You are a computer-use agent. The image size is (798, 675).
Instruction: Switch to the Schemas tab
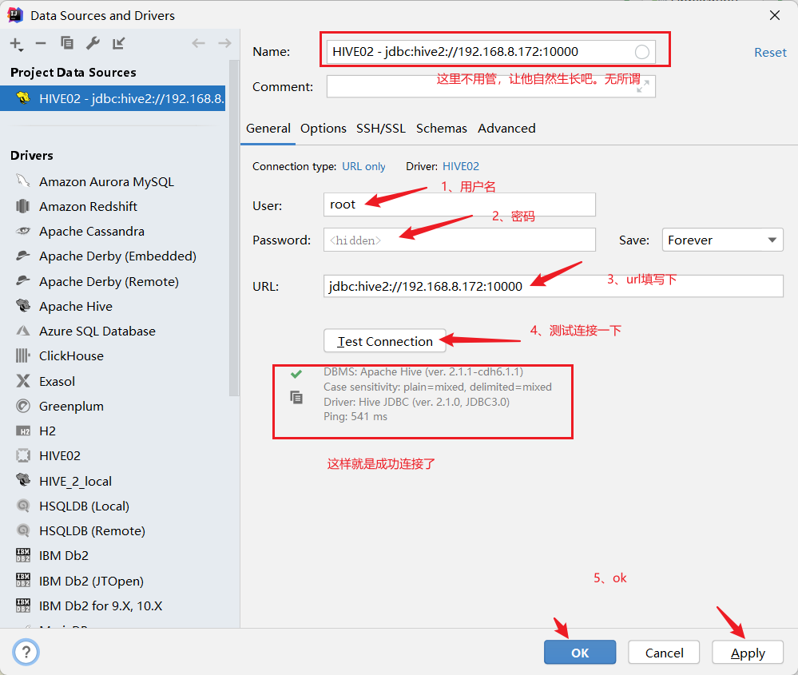[442, 128]
